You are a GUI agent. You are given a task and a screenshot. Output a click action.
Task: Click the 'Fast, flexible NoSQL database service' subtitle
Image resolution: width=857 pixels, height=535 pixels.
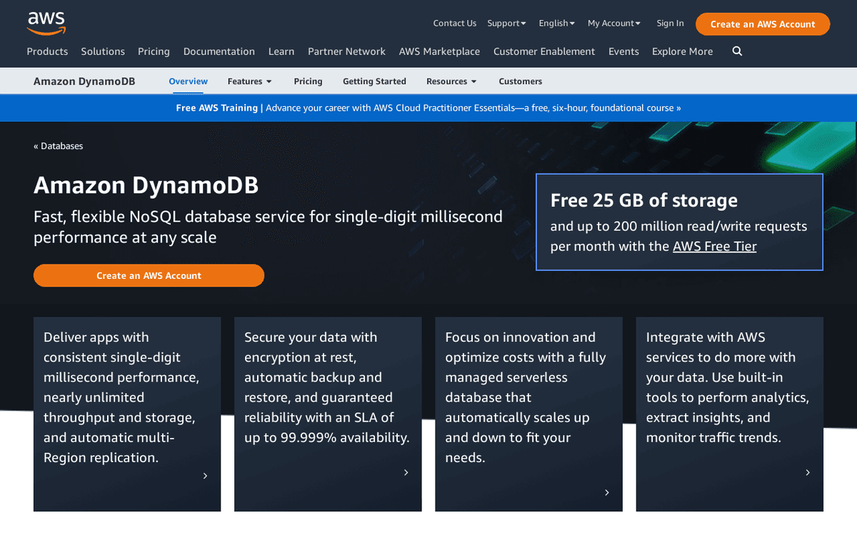tap(268, 227)
